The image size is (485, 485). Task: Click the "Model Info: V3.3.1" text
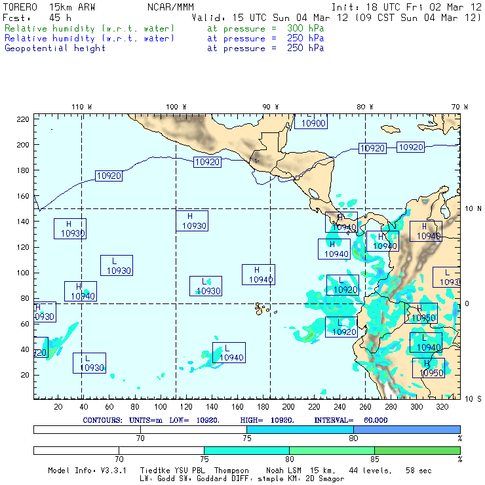coord(87,471)
